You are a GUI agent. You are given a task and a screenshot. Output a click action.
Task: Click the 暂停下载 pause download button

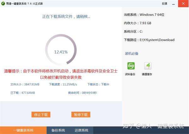point(81,114)
